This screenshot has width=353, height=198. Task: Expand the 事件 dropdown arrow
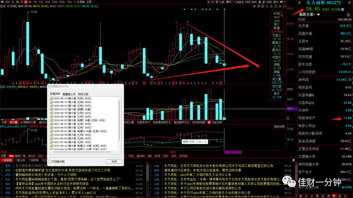coord(234,2)
